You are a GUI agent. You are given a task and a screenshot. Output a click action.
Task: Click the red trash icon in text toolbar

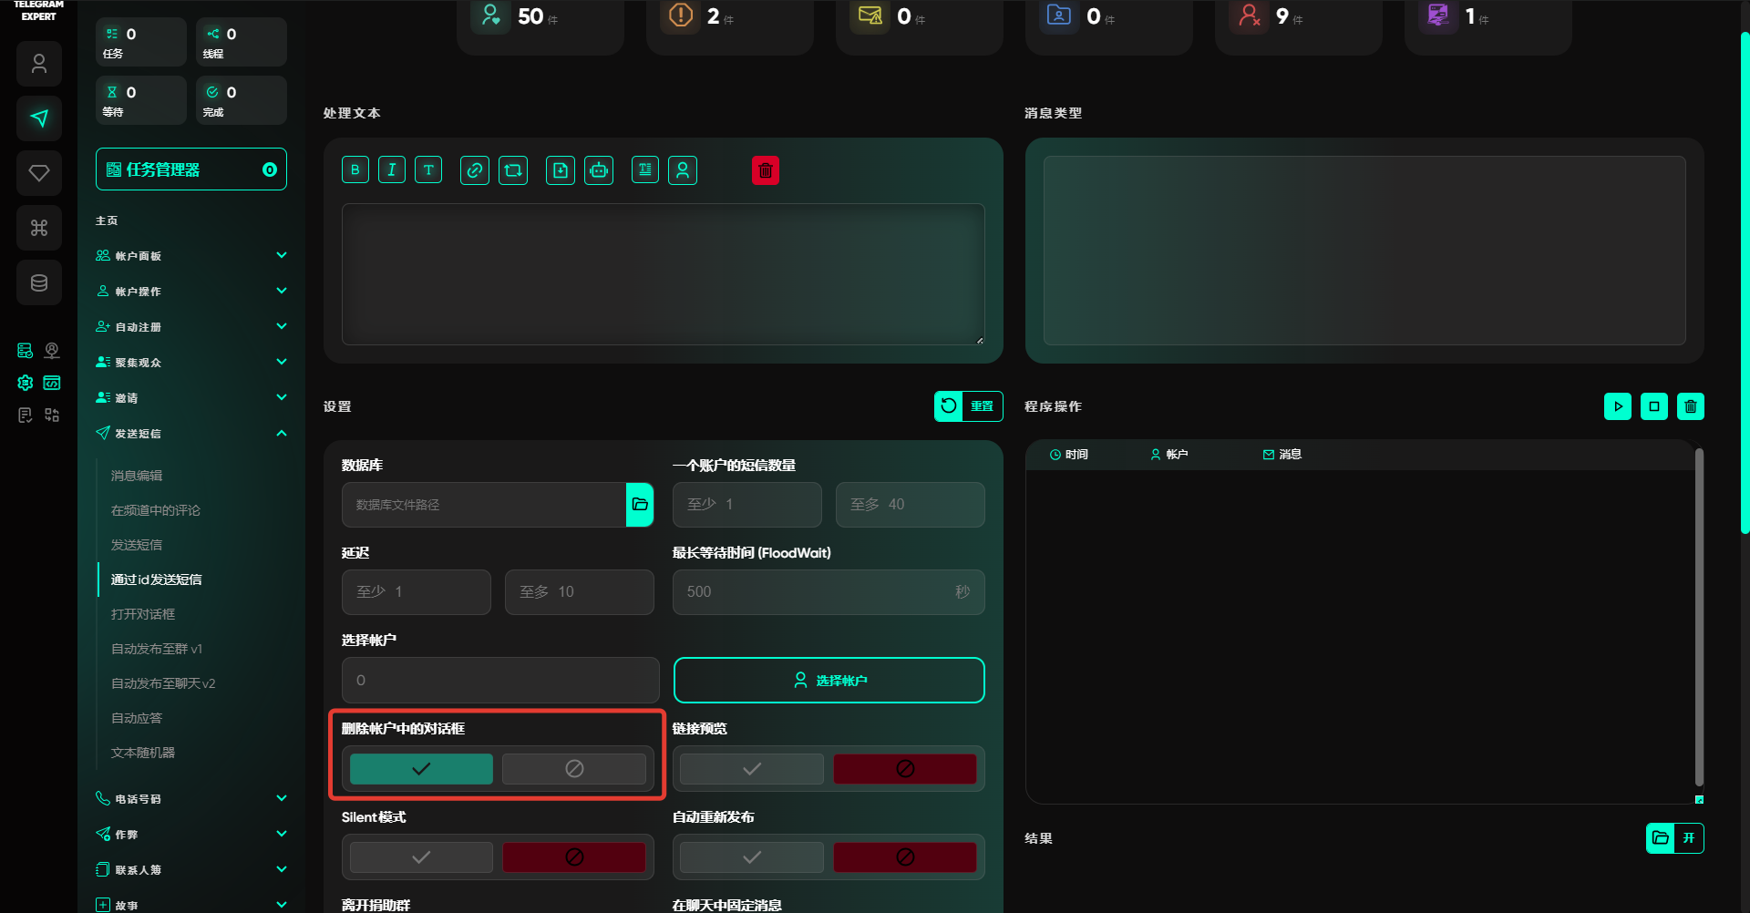pos(766,170)
